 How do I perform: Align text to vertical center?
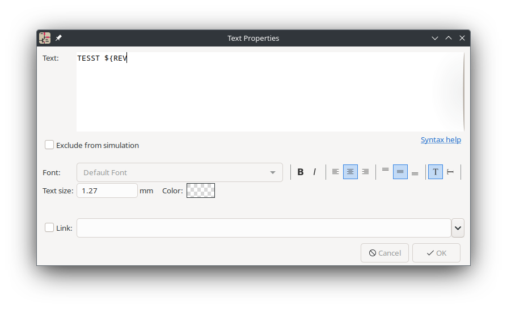pyautogui.click(x=400, y=172)
